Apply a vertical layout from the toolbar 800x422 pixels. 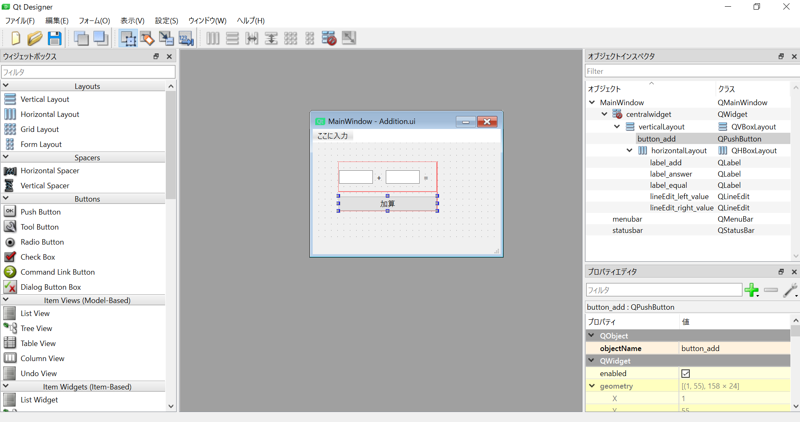(x=232, y=38)
